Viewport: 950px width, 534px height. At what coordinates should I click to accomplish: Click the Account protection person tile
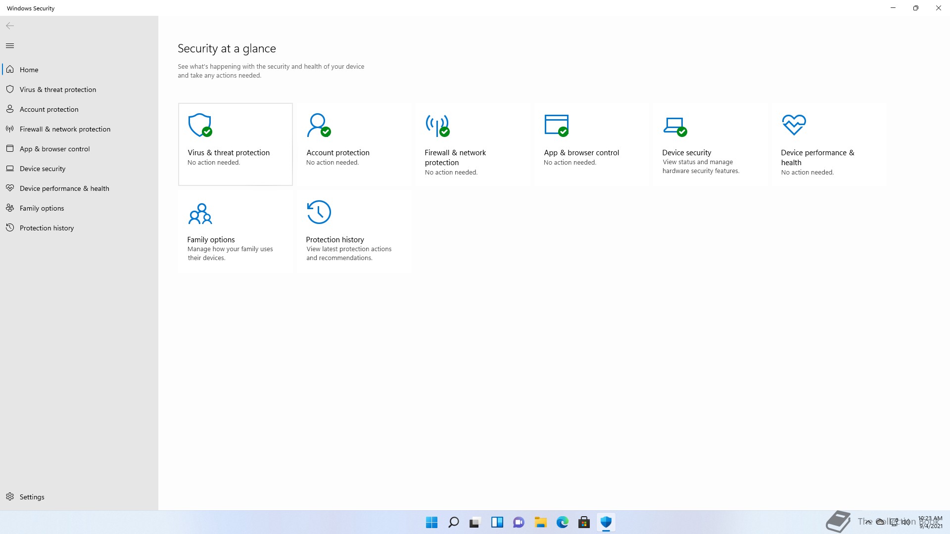coord(354,144)
